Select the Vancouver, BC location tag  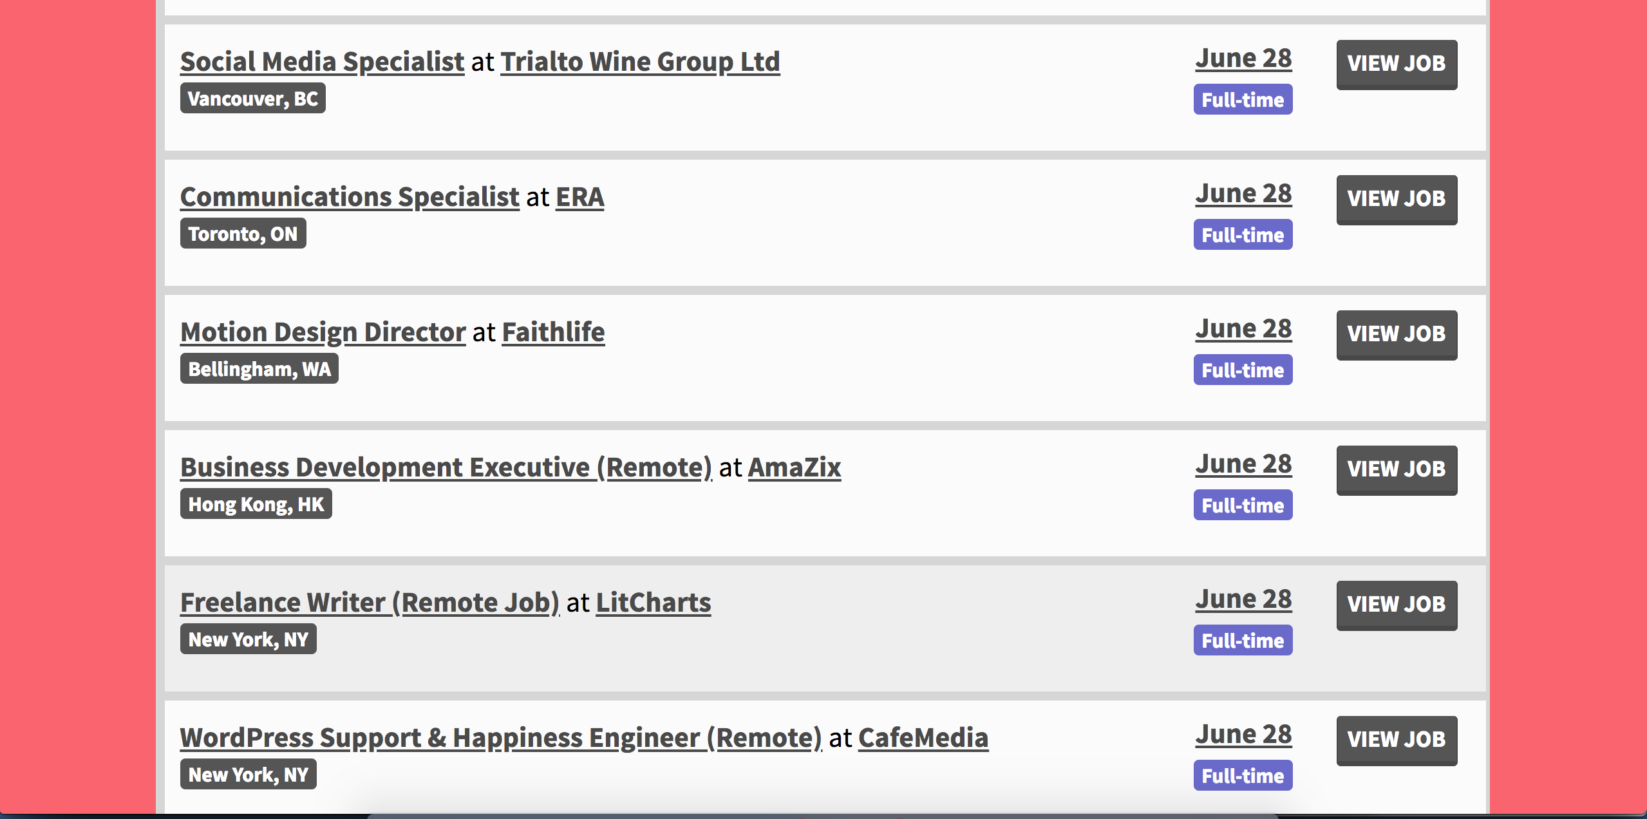pos(252,99)
